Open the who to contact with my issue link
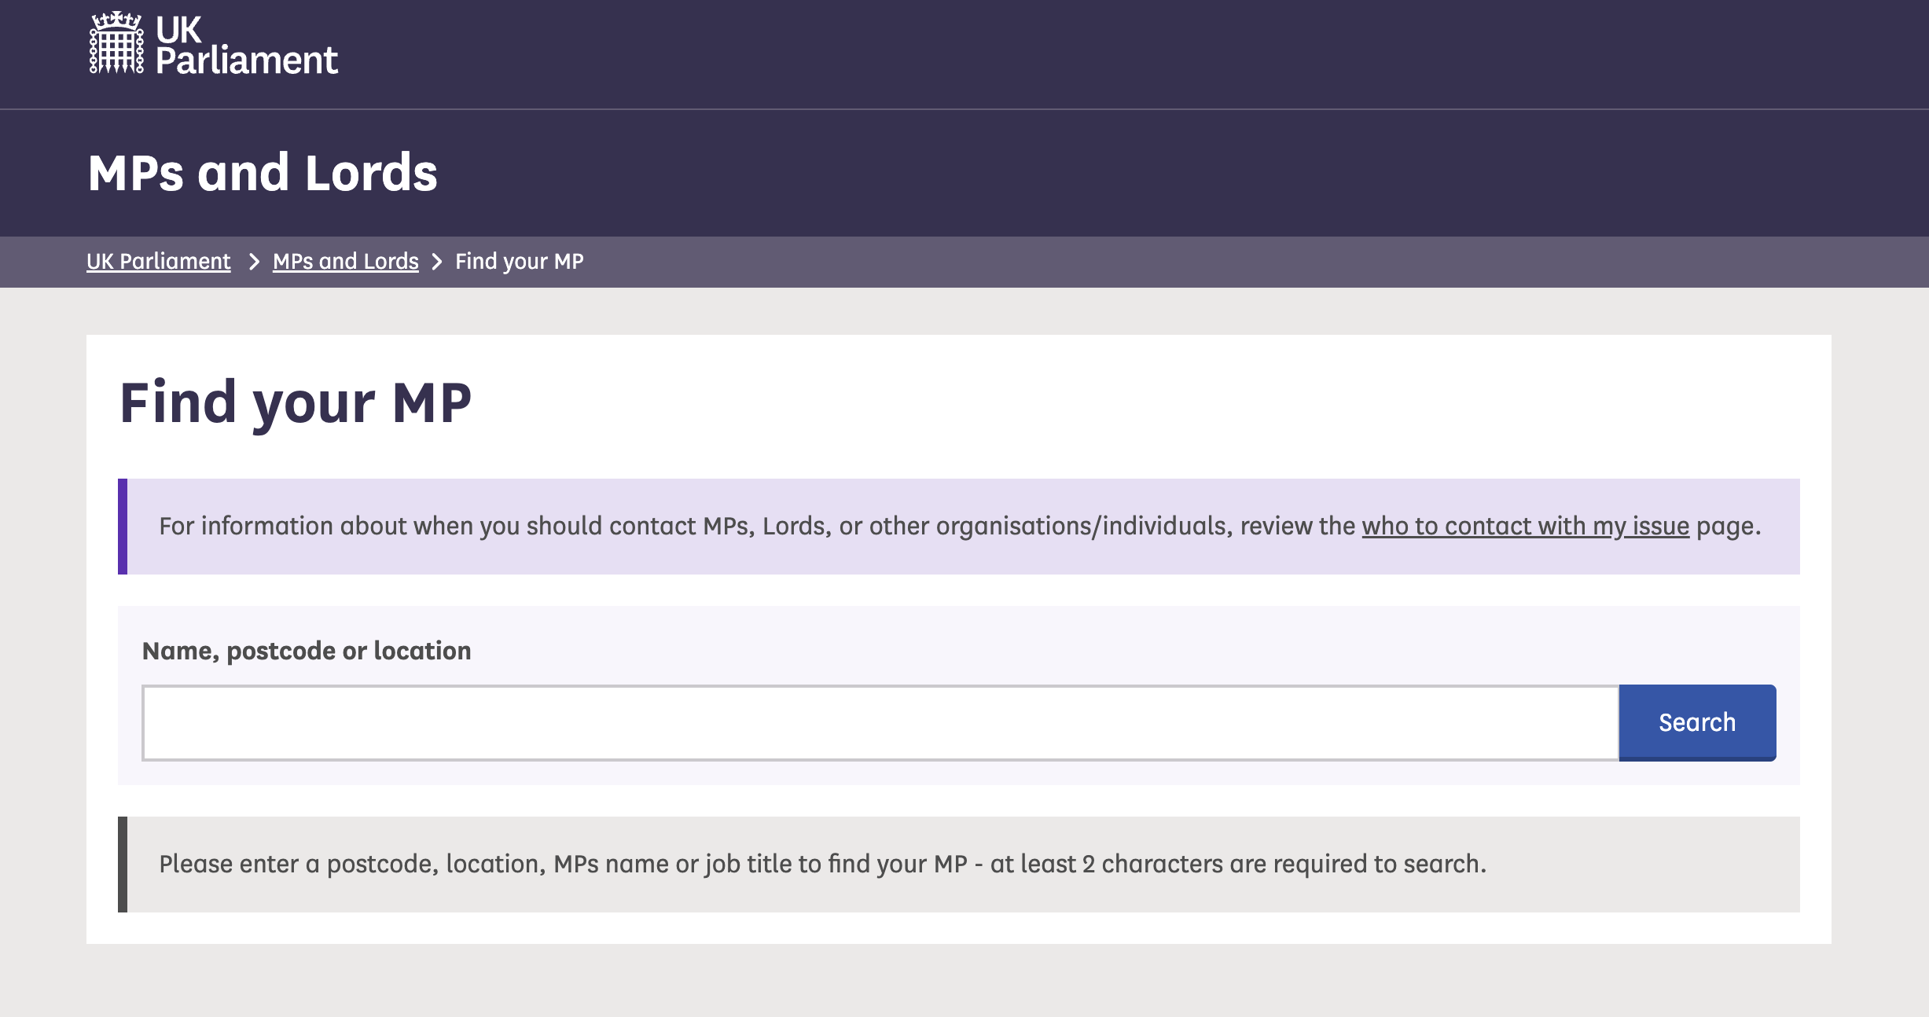The image size is (1929, 1017). click(1525, 526)
